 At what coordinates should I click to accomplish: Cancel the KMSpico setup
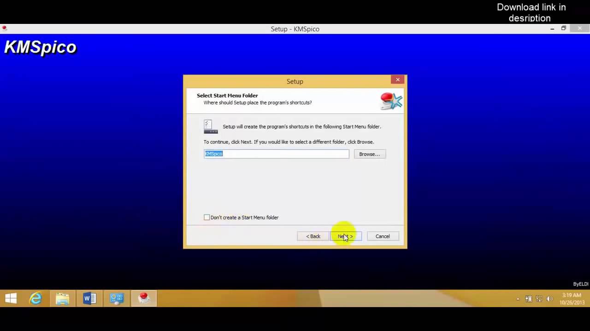[383, 236]
